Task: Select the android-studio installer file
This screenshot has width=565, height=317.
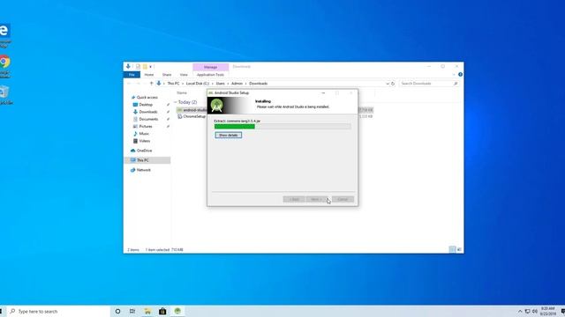Action: point(195,110)
